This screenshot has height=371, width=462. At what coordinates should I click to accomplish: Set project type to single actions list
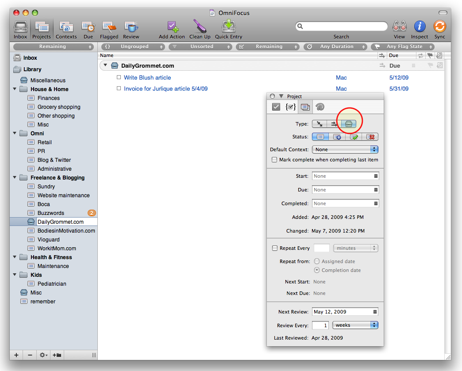(349, 124)
